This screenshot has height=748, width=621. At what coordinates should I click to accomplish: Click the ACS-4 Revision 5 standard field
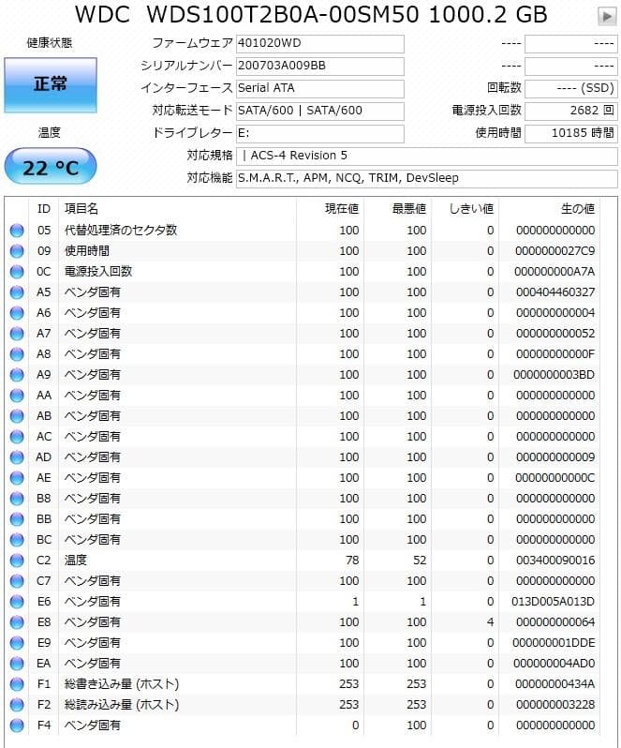click(426, 156)
